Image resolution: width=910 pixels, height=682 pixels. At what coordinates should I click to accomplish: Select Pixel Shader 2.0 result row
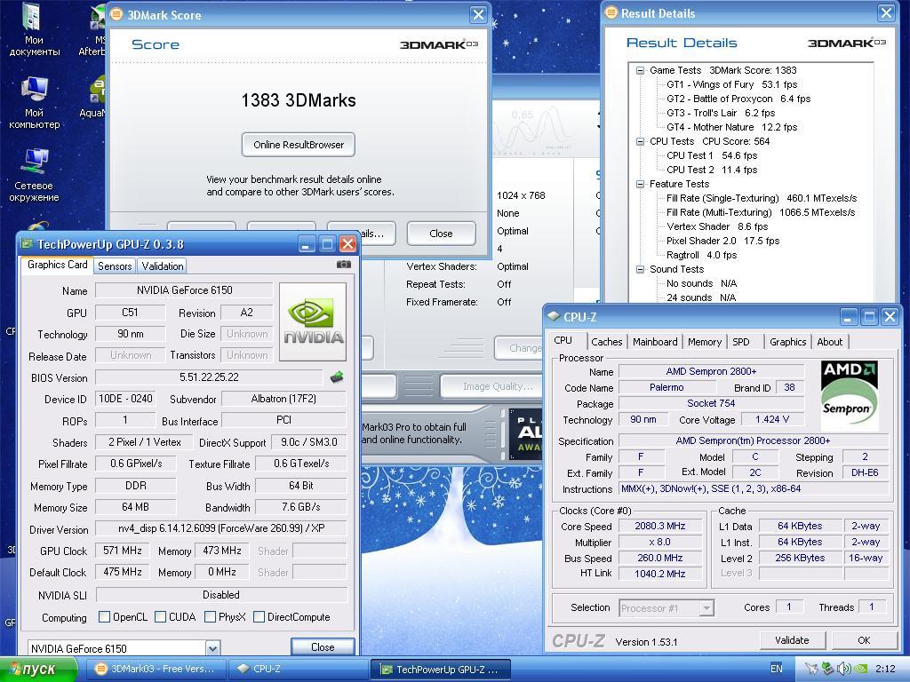tap(723, 242)
